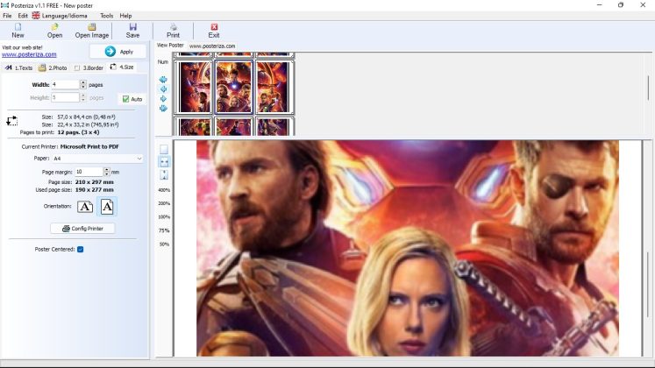The image size is (655, 368).
Task: Print the poster using Print icon
Action: (173, 27)
